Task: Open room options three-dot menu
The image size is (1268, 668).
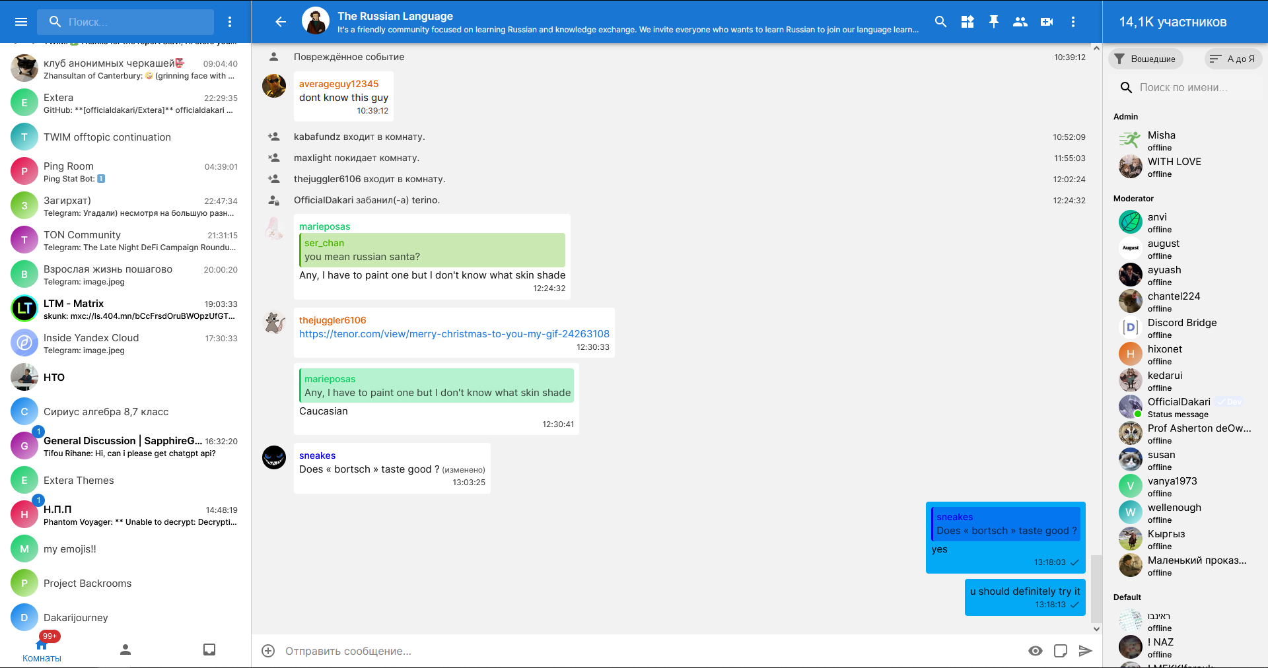Action: [x=1073, y=22]
